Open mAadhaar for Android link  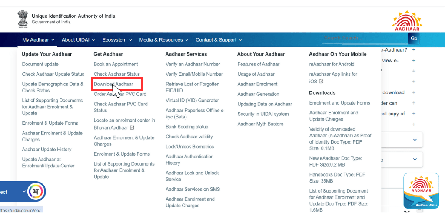[x=332, y=64]
